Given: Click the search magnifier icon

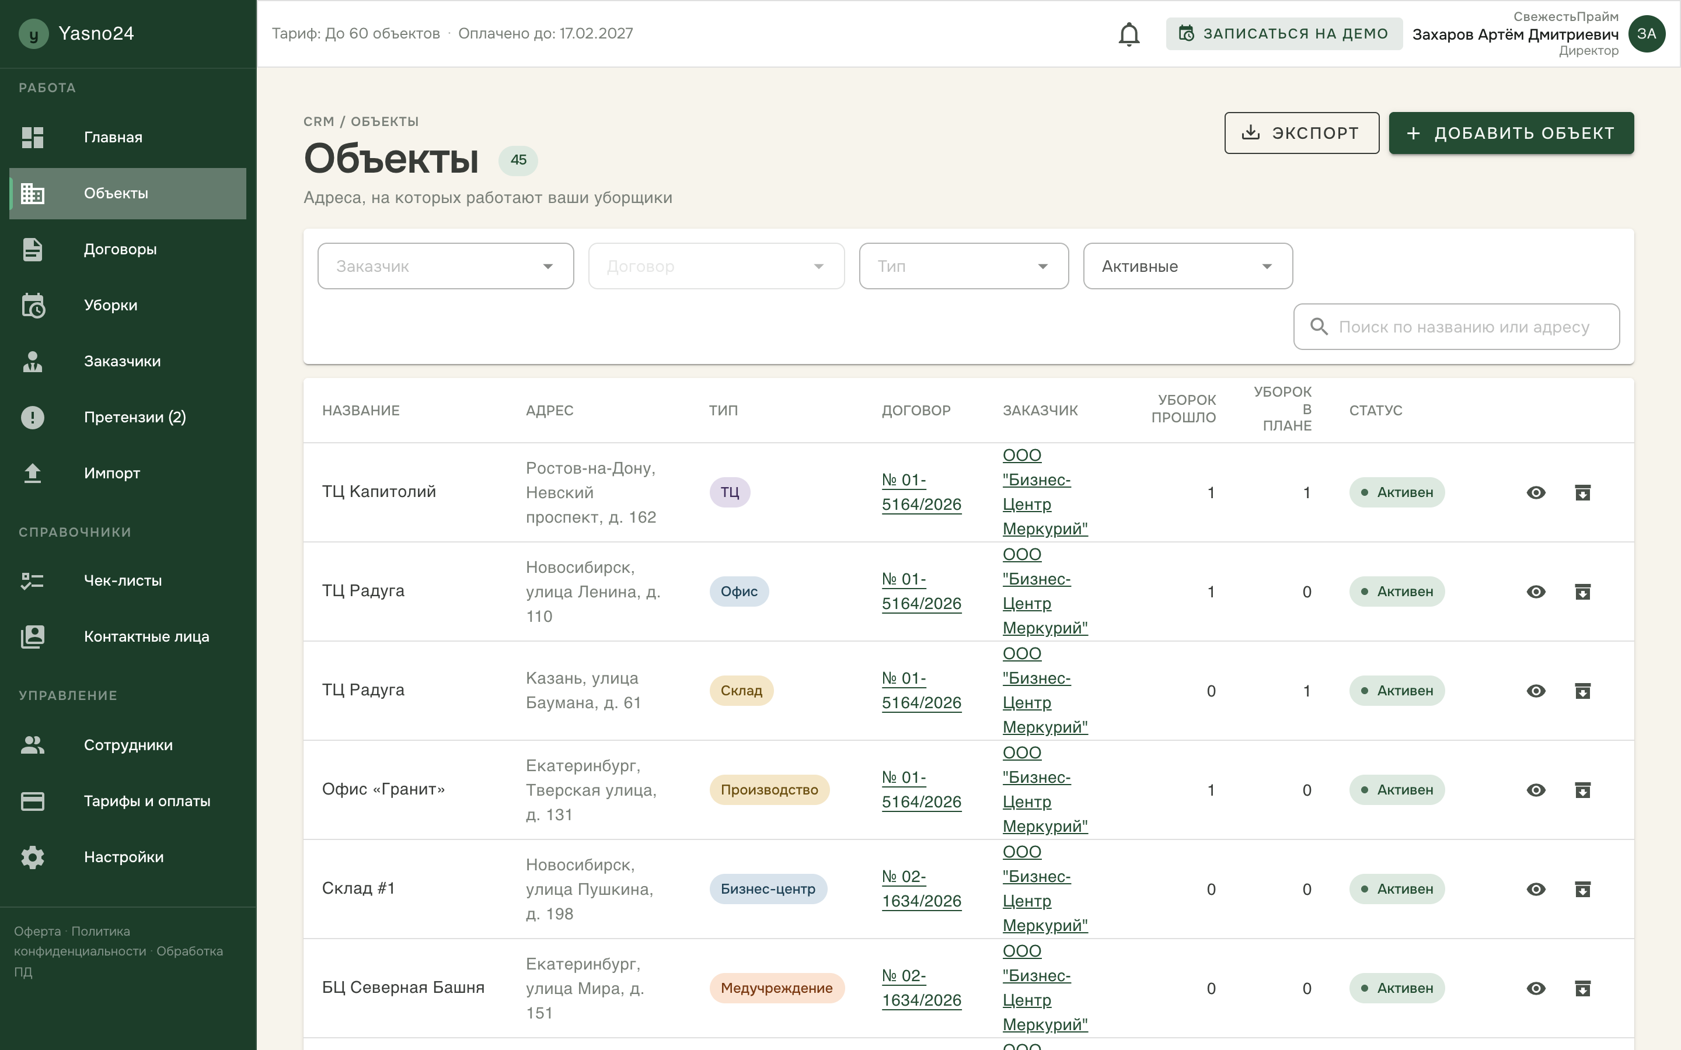Looking at the screenshot, I should tap(1319, 327).
